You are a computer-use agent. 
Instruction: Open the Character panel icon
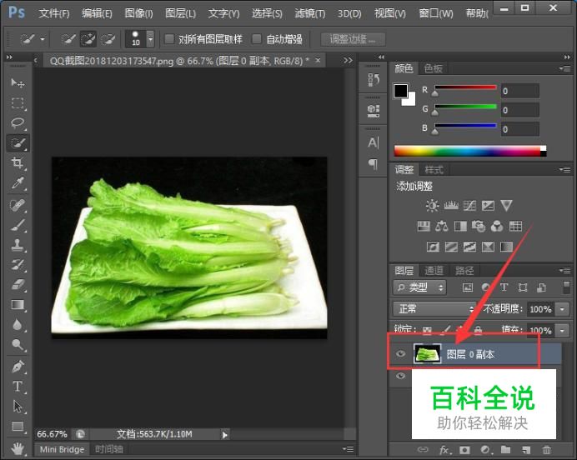coord(374,142)
